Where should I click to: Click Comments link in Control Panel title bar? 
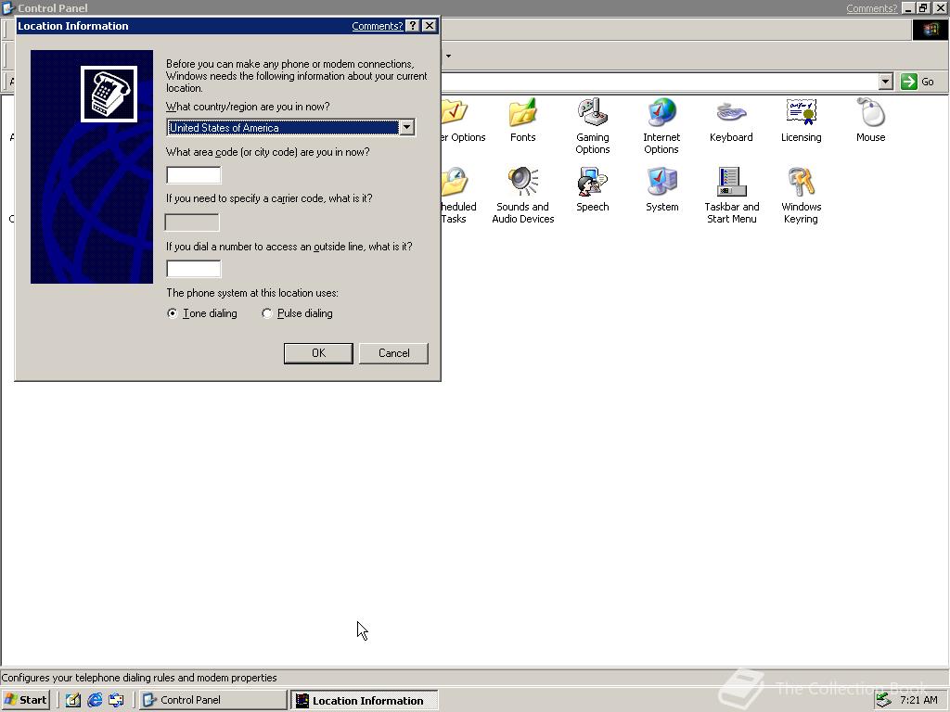click(871, 8)
